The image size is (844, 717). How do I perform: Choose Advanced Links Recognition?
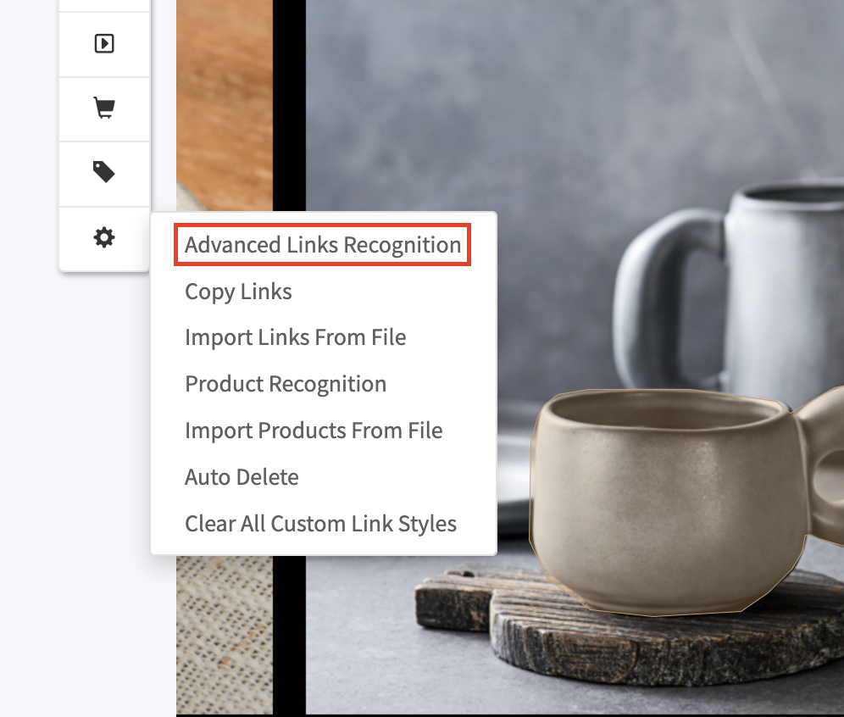(x=323, y=245)
